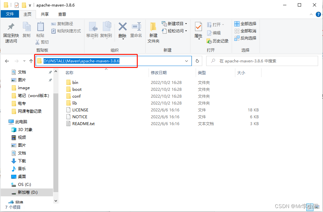Click Select all in ribbon
The image size is (323, 212).
coord(245,24)
